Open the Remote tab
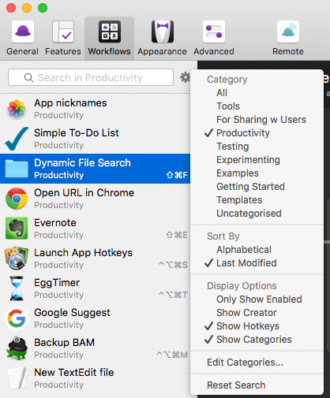330x398 pixels. [x=288, y=39]
